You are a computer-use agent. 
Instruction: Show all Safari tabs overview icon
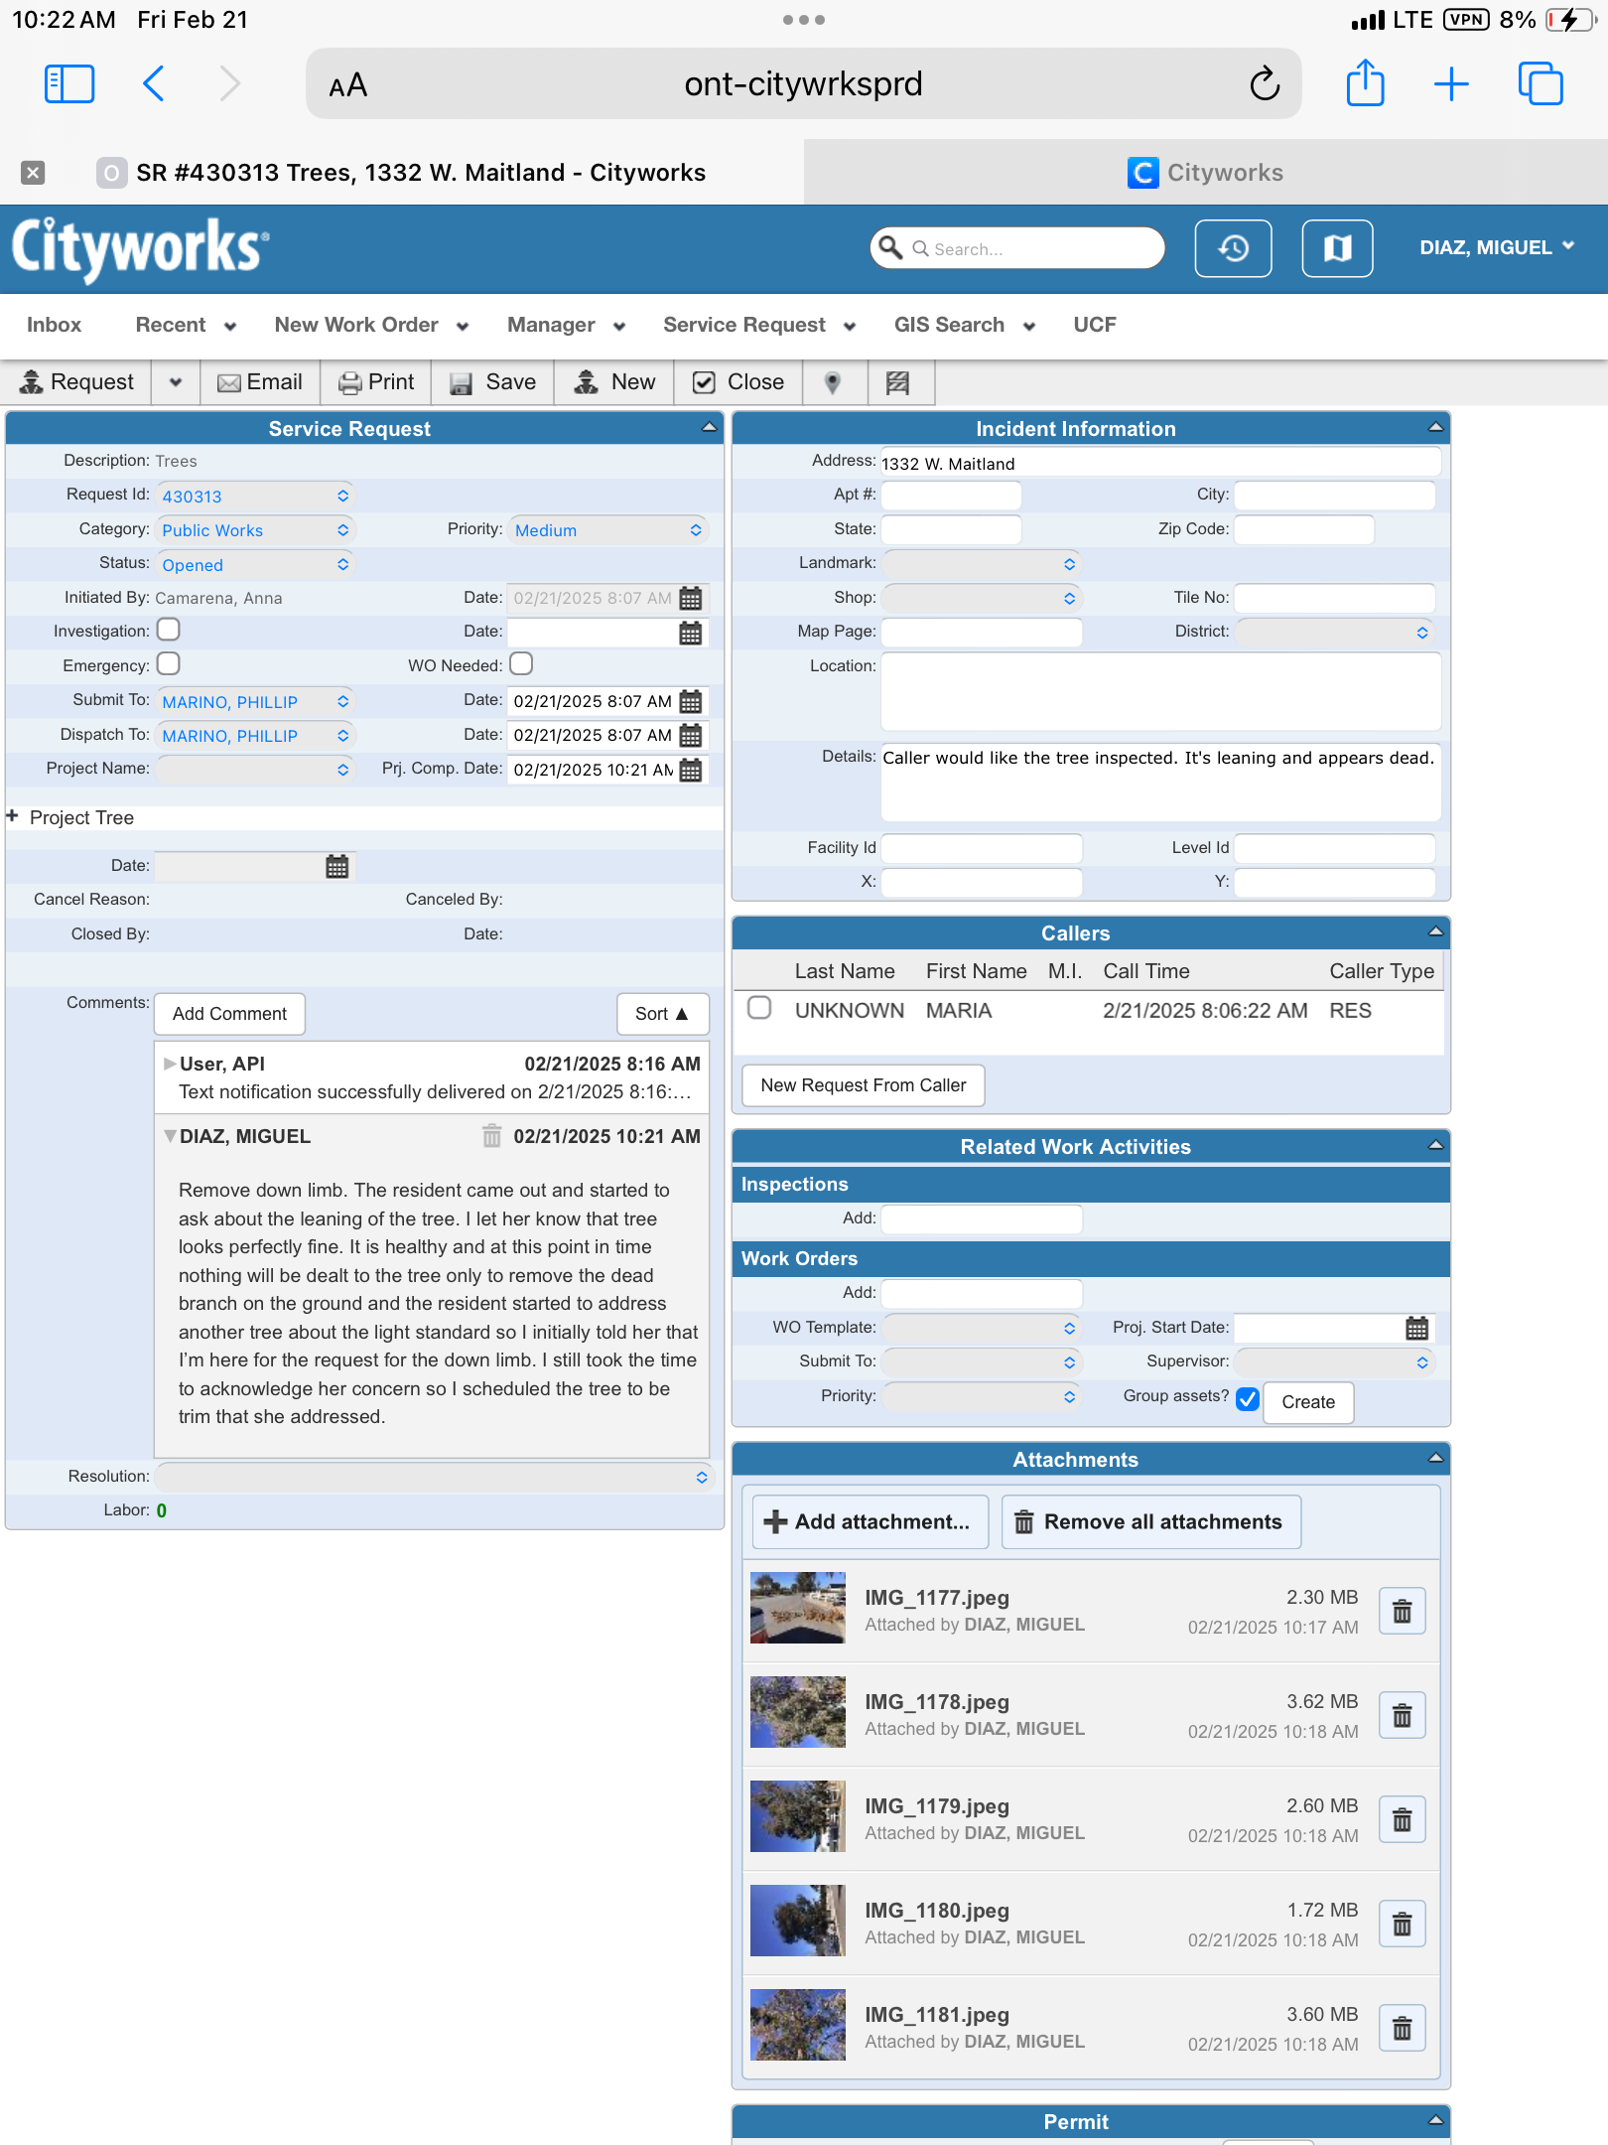tap(1541, 83)
